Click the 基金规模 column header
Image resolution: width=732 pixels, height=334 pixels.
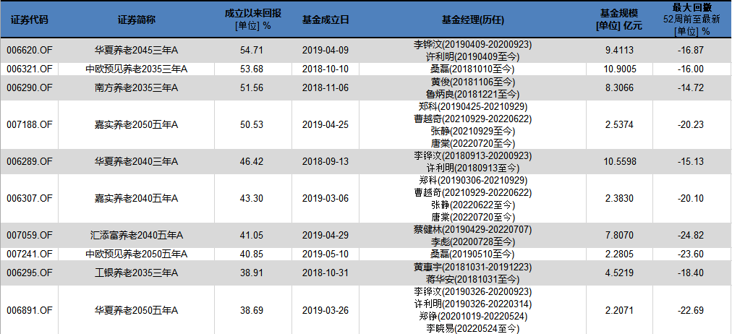[x=619, y=14]
